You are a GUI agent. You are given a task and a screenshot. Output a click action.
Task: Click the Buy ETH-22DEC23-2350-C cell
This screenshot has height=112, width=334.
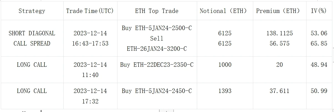(157, 65)
